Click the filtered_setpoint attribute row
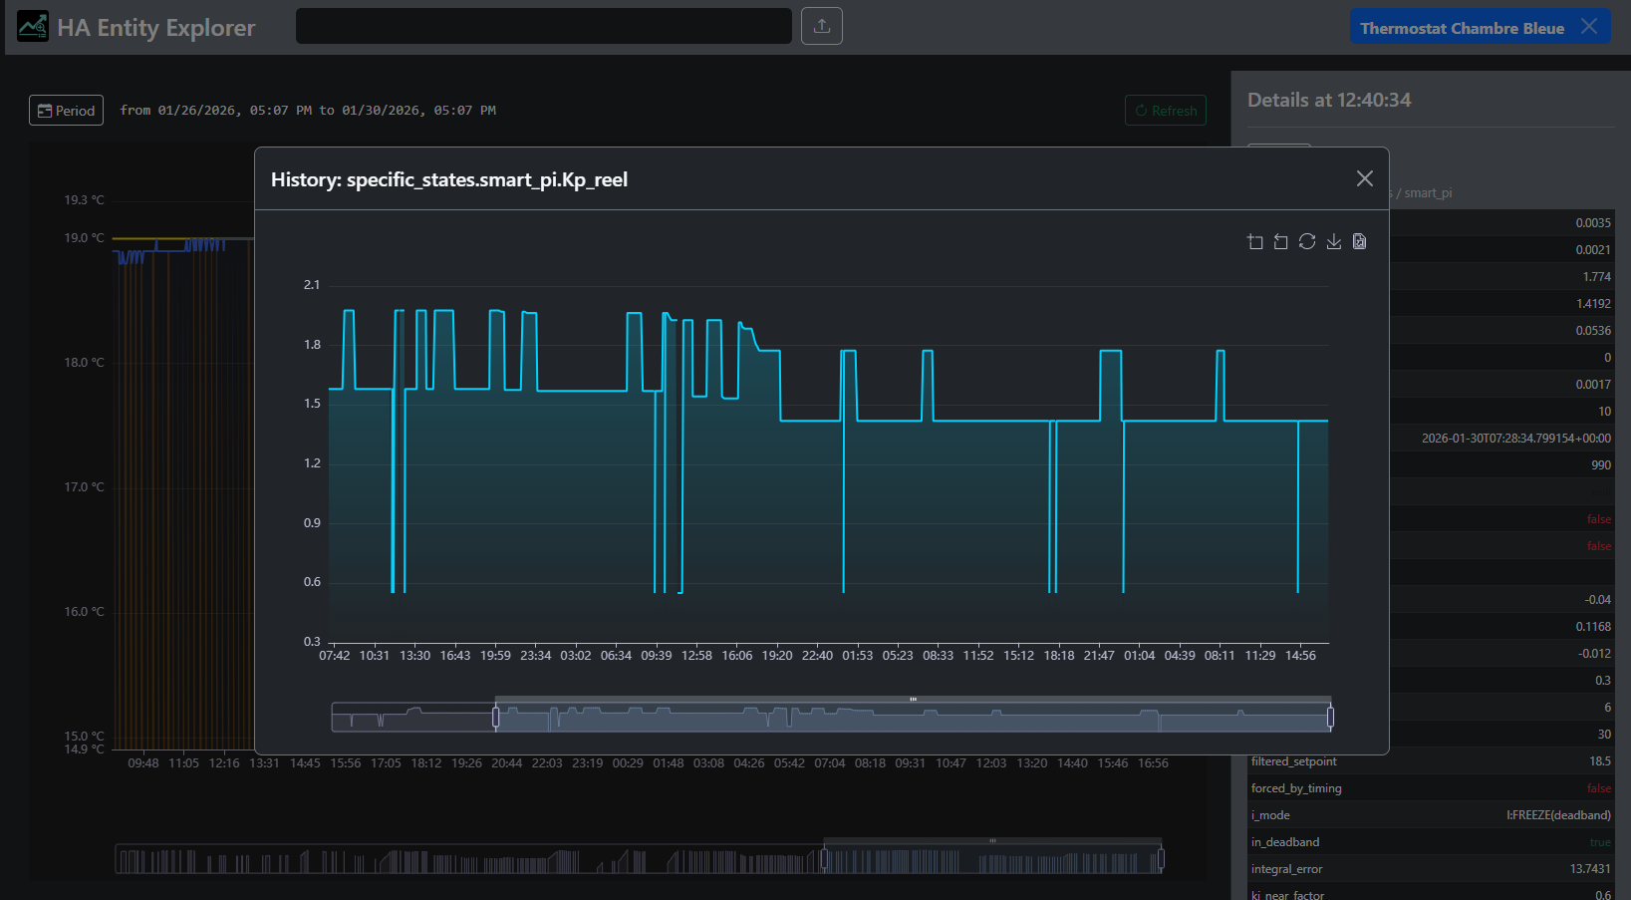This screenshot has width=1631, height=900. [x=1430, y=761]
